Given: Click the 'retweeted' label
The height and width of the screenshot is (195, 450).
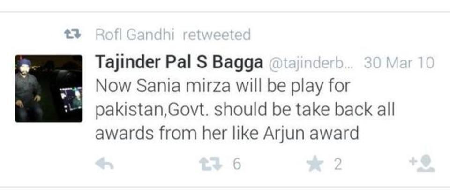Looking at the screenshot, I should [217, 35].
